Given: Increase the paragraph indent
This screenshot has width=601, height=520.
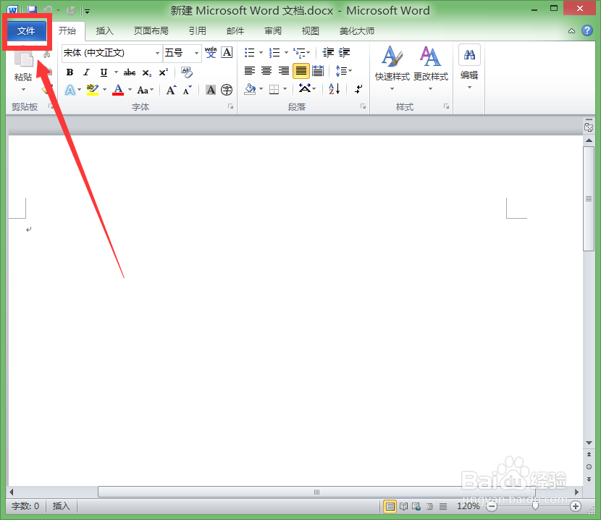Looking at the screenshot, I should pos(344,53).
